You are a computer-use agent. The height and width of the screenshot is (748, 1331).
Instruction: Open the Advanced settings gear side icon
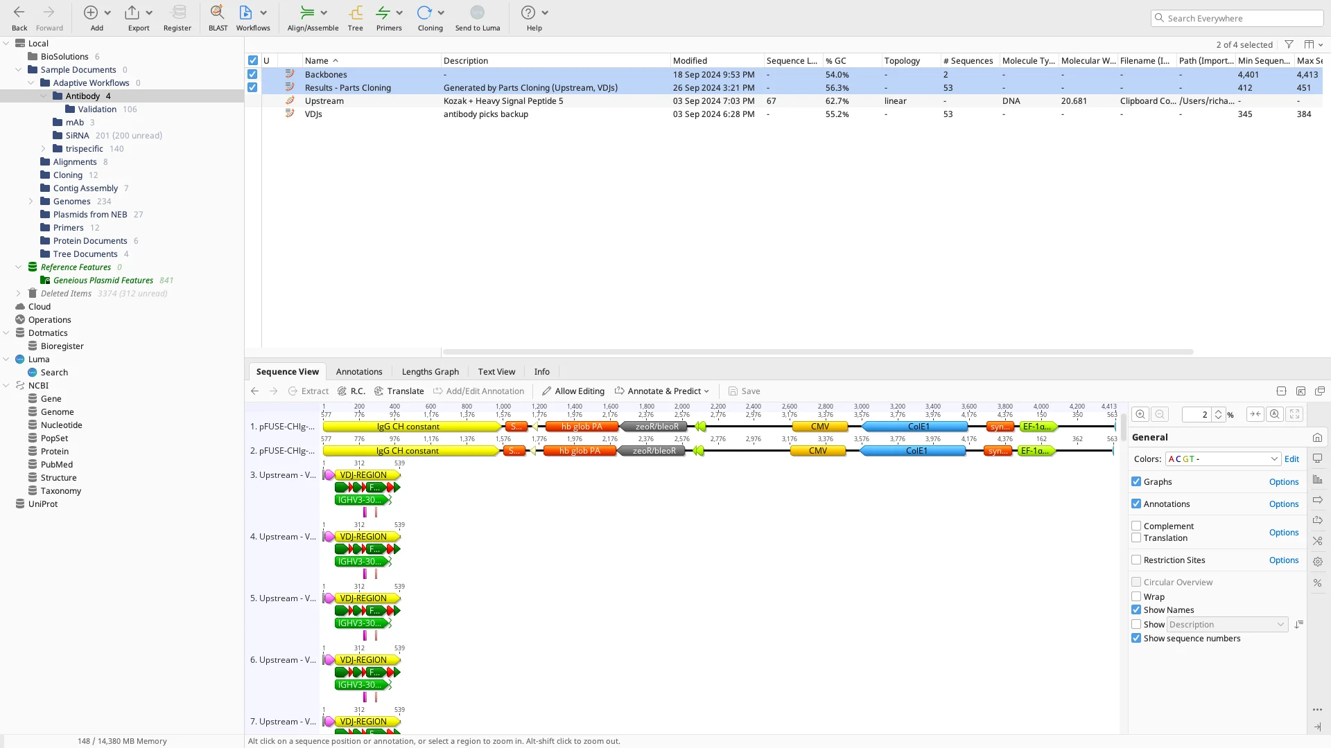(x=1317, y=562)
